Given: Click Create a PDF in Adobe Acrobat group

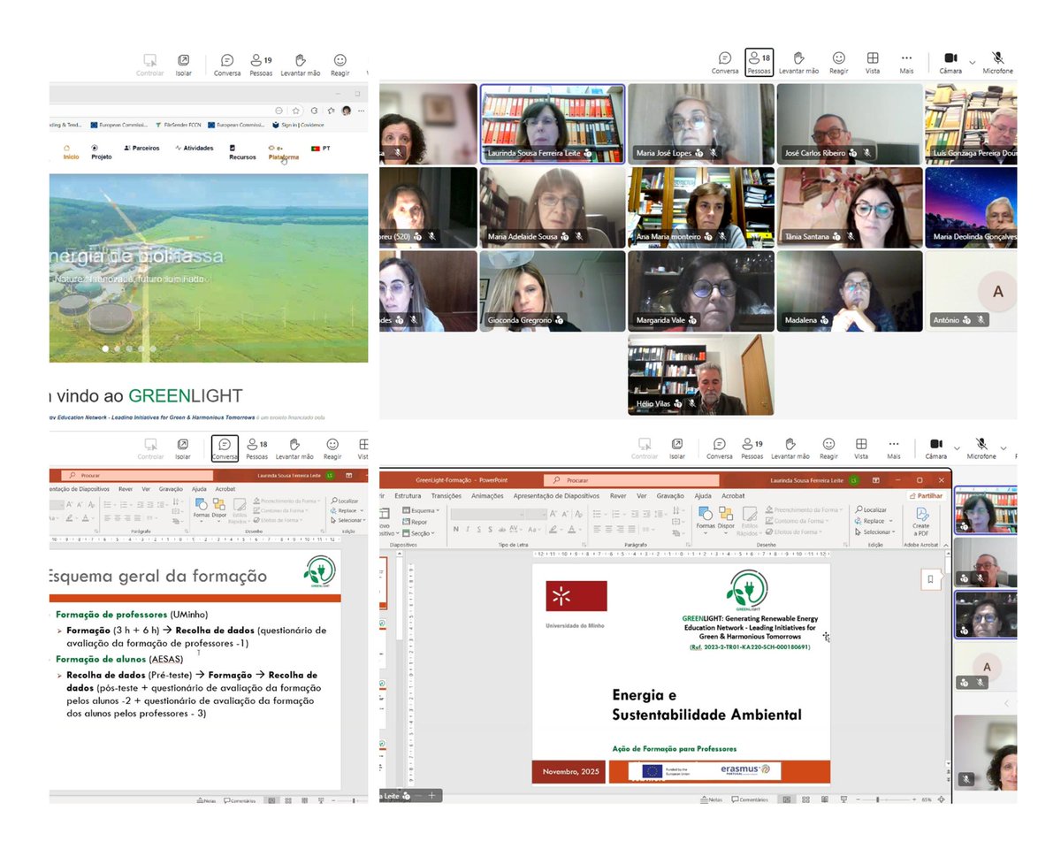Looking at the screenshot, I should click(x=921, y=520).
